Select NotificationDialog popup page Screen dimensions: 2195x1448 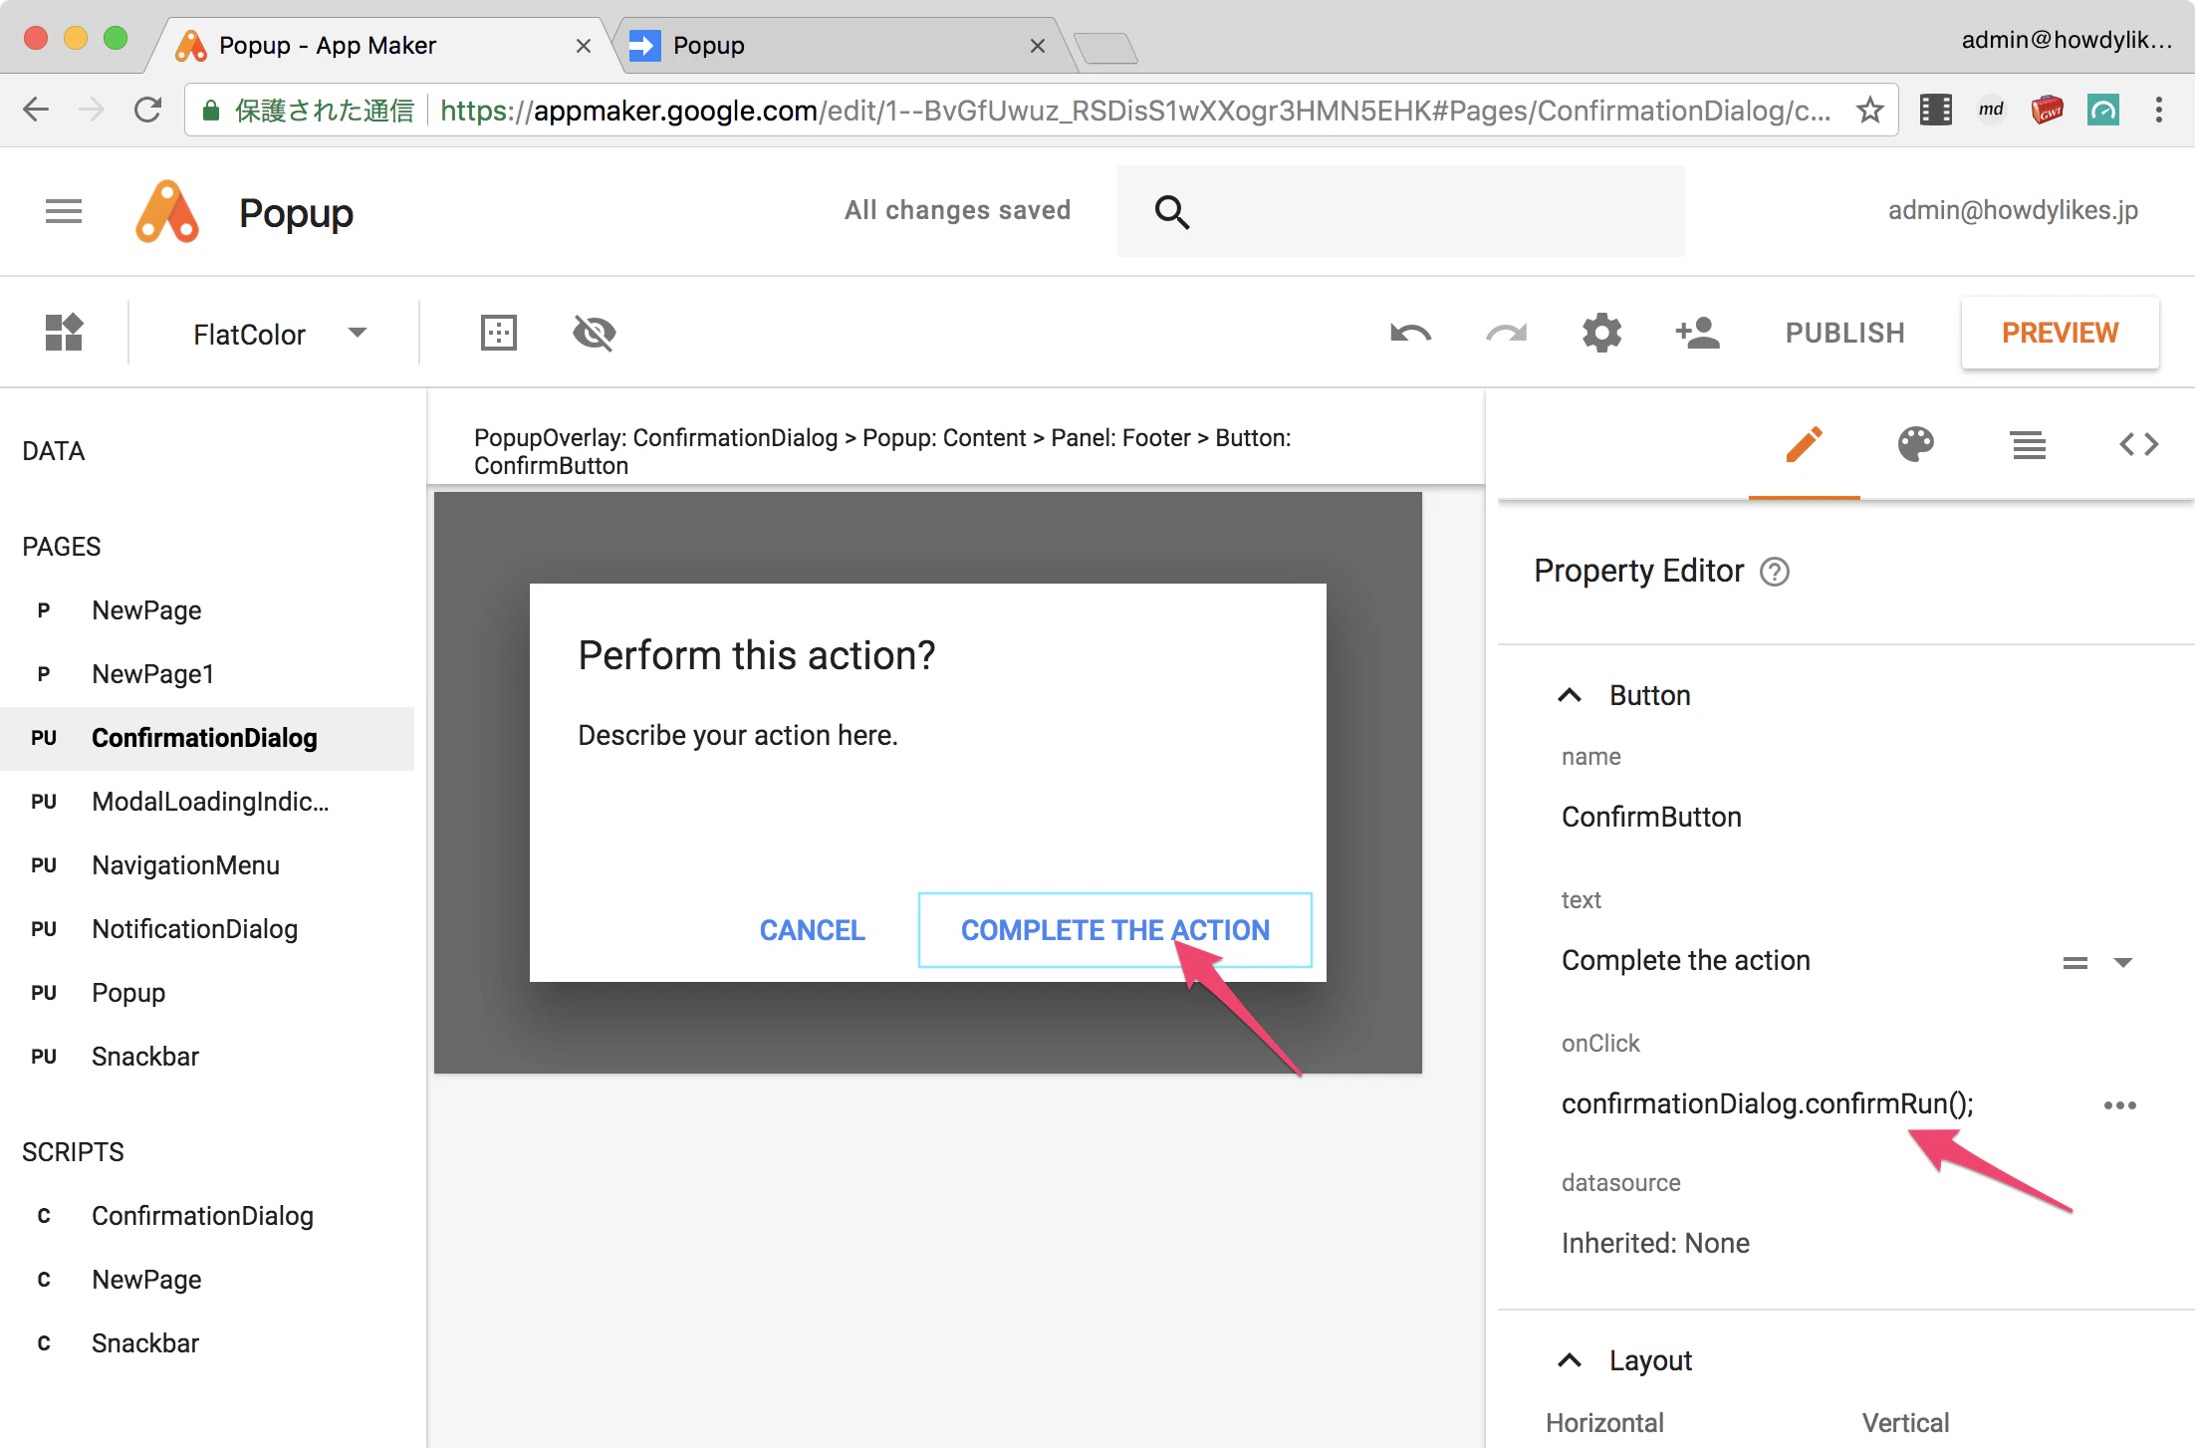207,929
